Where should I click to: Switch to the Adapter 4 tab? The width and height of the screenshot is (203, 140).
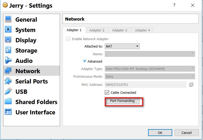pos(142,30)
